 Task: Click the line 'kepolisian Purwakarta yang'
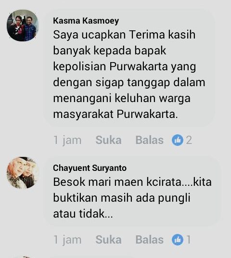[125, 67]
